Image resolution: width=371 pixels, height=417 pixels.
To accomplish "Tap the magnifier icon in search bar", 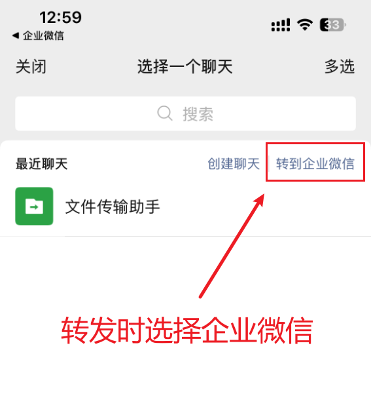I will (165, 113).
